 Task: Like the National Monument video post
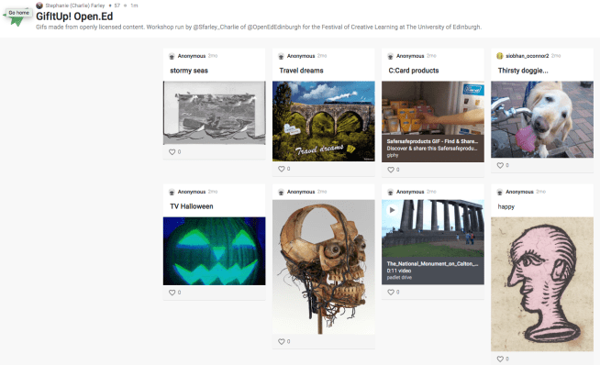coord(391,292)
